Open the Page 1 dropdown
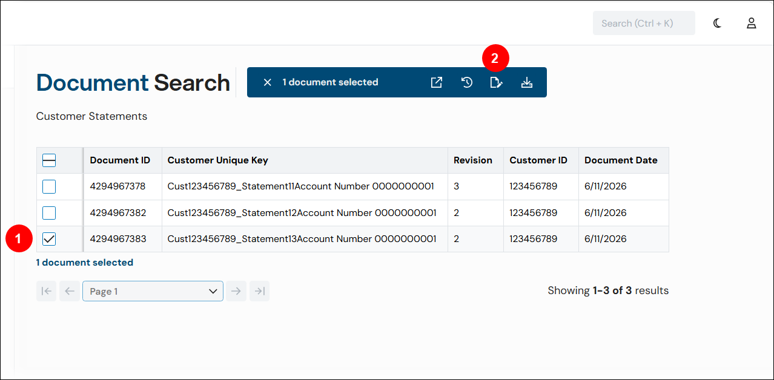This screenshot has width=774, height=380. (153, 291)
